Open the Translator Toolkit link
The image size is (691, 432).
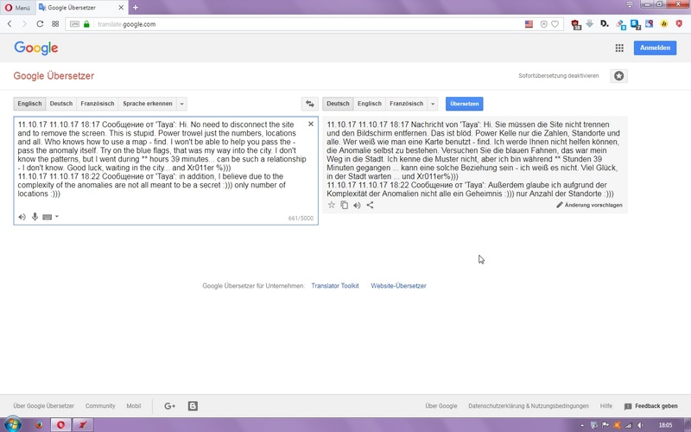point(335,286)
